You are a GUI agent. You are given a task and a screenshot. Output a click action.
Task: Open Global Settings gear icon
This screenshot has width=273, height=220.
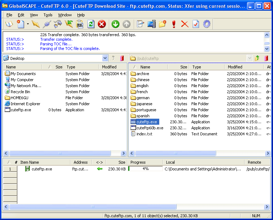207,24
